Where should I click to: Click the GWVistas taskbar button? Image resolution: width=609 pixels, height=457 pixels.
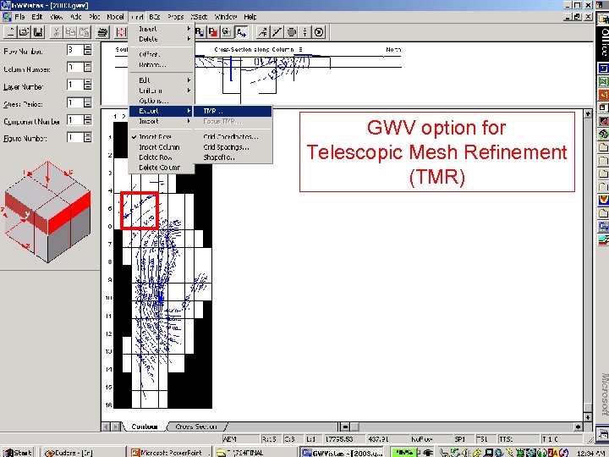(x=343, y=452)
